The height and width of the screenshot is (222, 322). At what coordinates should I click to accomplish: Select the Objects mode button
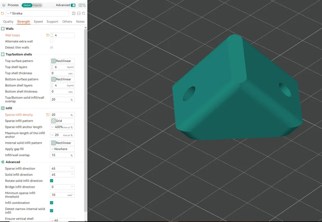click(x=37, y=5)
